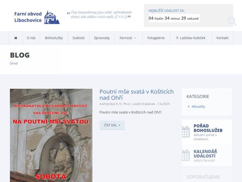Go to the Fotogalerie page
The height and width of the screenshot is (182, 242).
156,38
